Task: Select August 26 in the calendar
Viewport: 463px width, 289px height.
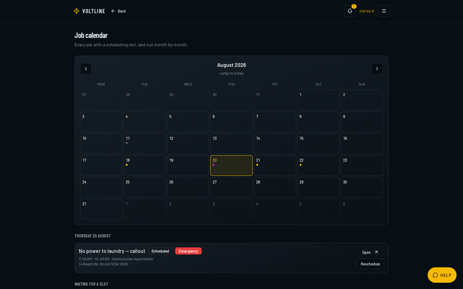Action: [x=188, y=187]
